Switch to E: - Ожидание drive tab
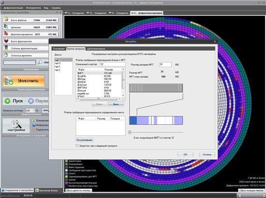266x198 pixels. pyautogui.click(x=118, y=13)
